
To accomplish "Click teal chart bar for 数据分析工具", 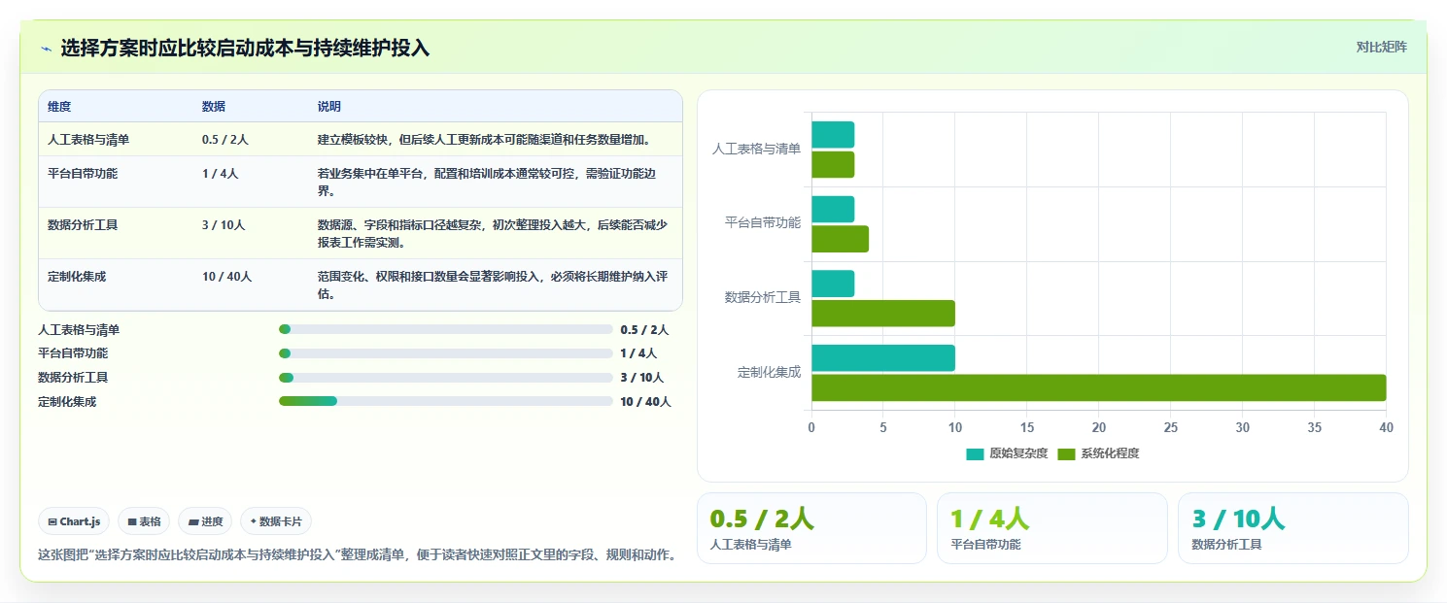I will (x=833, y=284).
